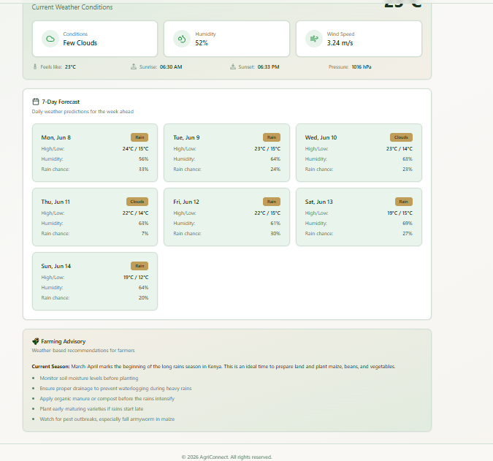Select the 'Sun, Jun 14' forecast date
The height and width of the screenshot is (461, 493).
tap(56, 266)
